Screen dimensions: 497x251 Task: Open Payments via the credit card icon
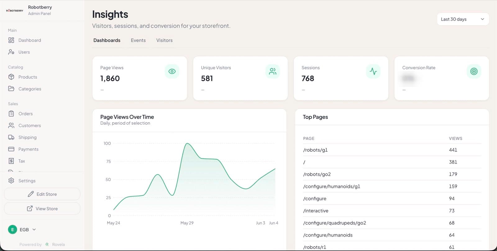point(11,149)
